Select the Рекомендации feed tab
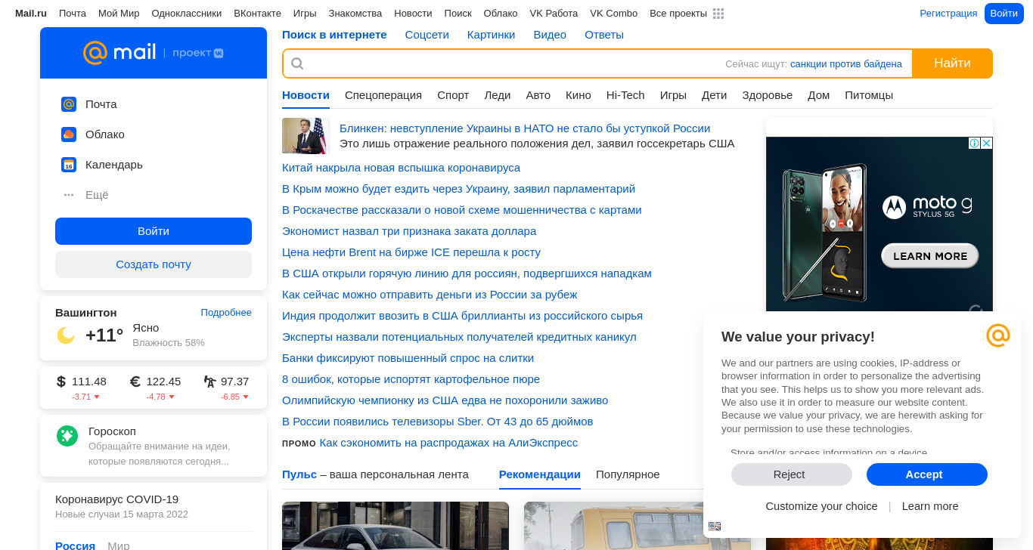Viewport: 1033px width, 550px height. (540, 474)
